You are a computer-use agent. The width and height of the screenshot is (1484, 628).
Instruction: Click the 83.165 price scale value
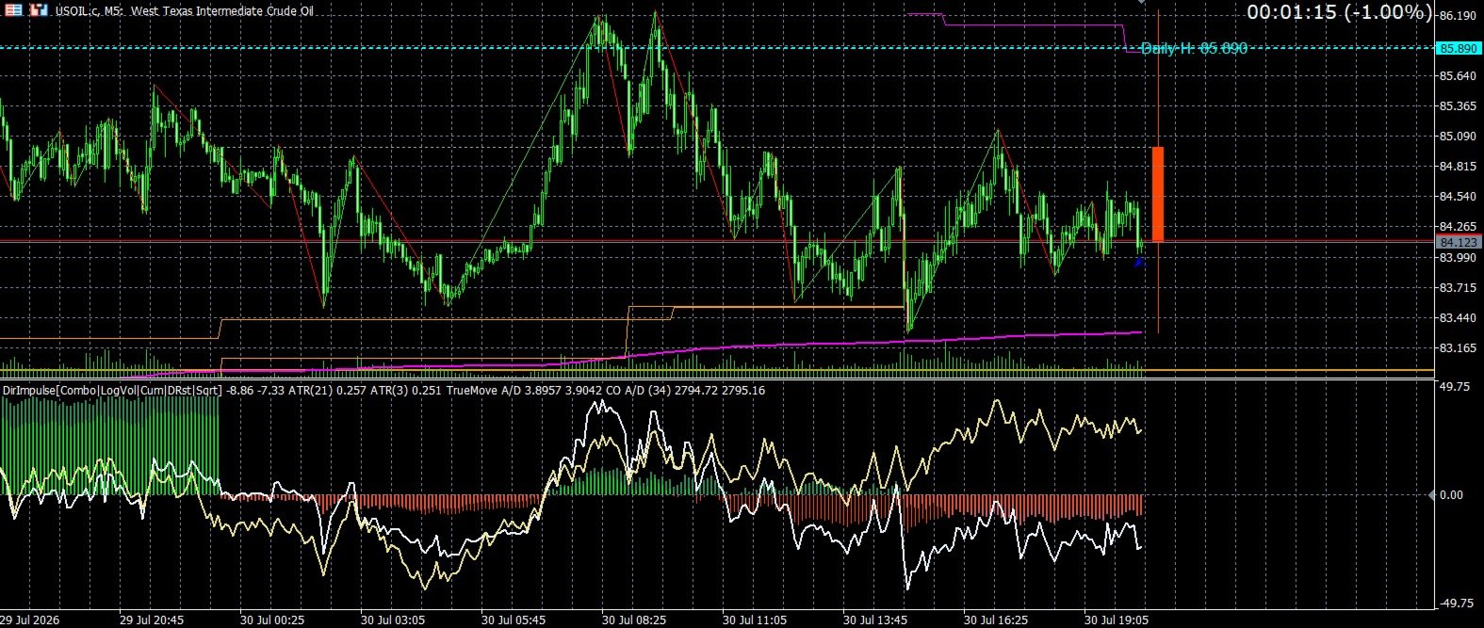(x=1458, y=348)
